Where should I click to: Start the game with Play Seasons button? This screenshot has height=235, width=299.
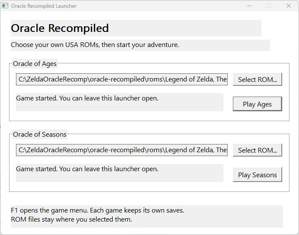pos(257,175)
